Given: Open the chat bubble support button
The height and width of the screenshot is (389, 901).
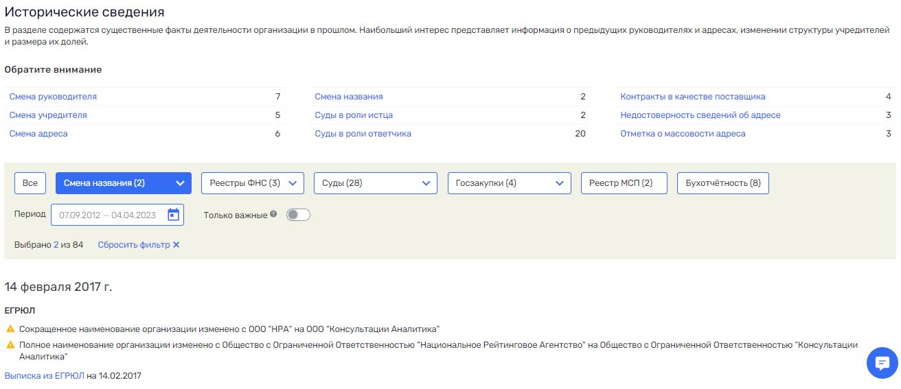Looking at the screenshot, I should (x=882, y=363).
